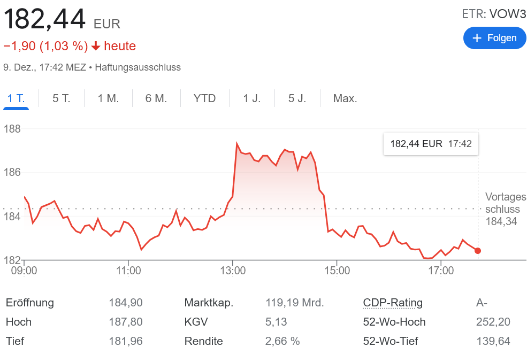Viewport: 527px width, 362px height.
Task: Select the 6 M. chart period
Action: [156, 98]
